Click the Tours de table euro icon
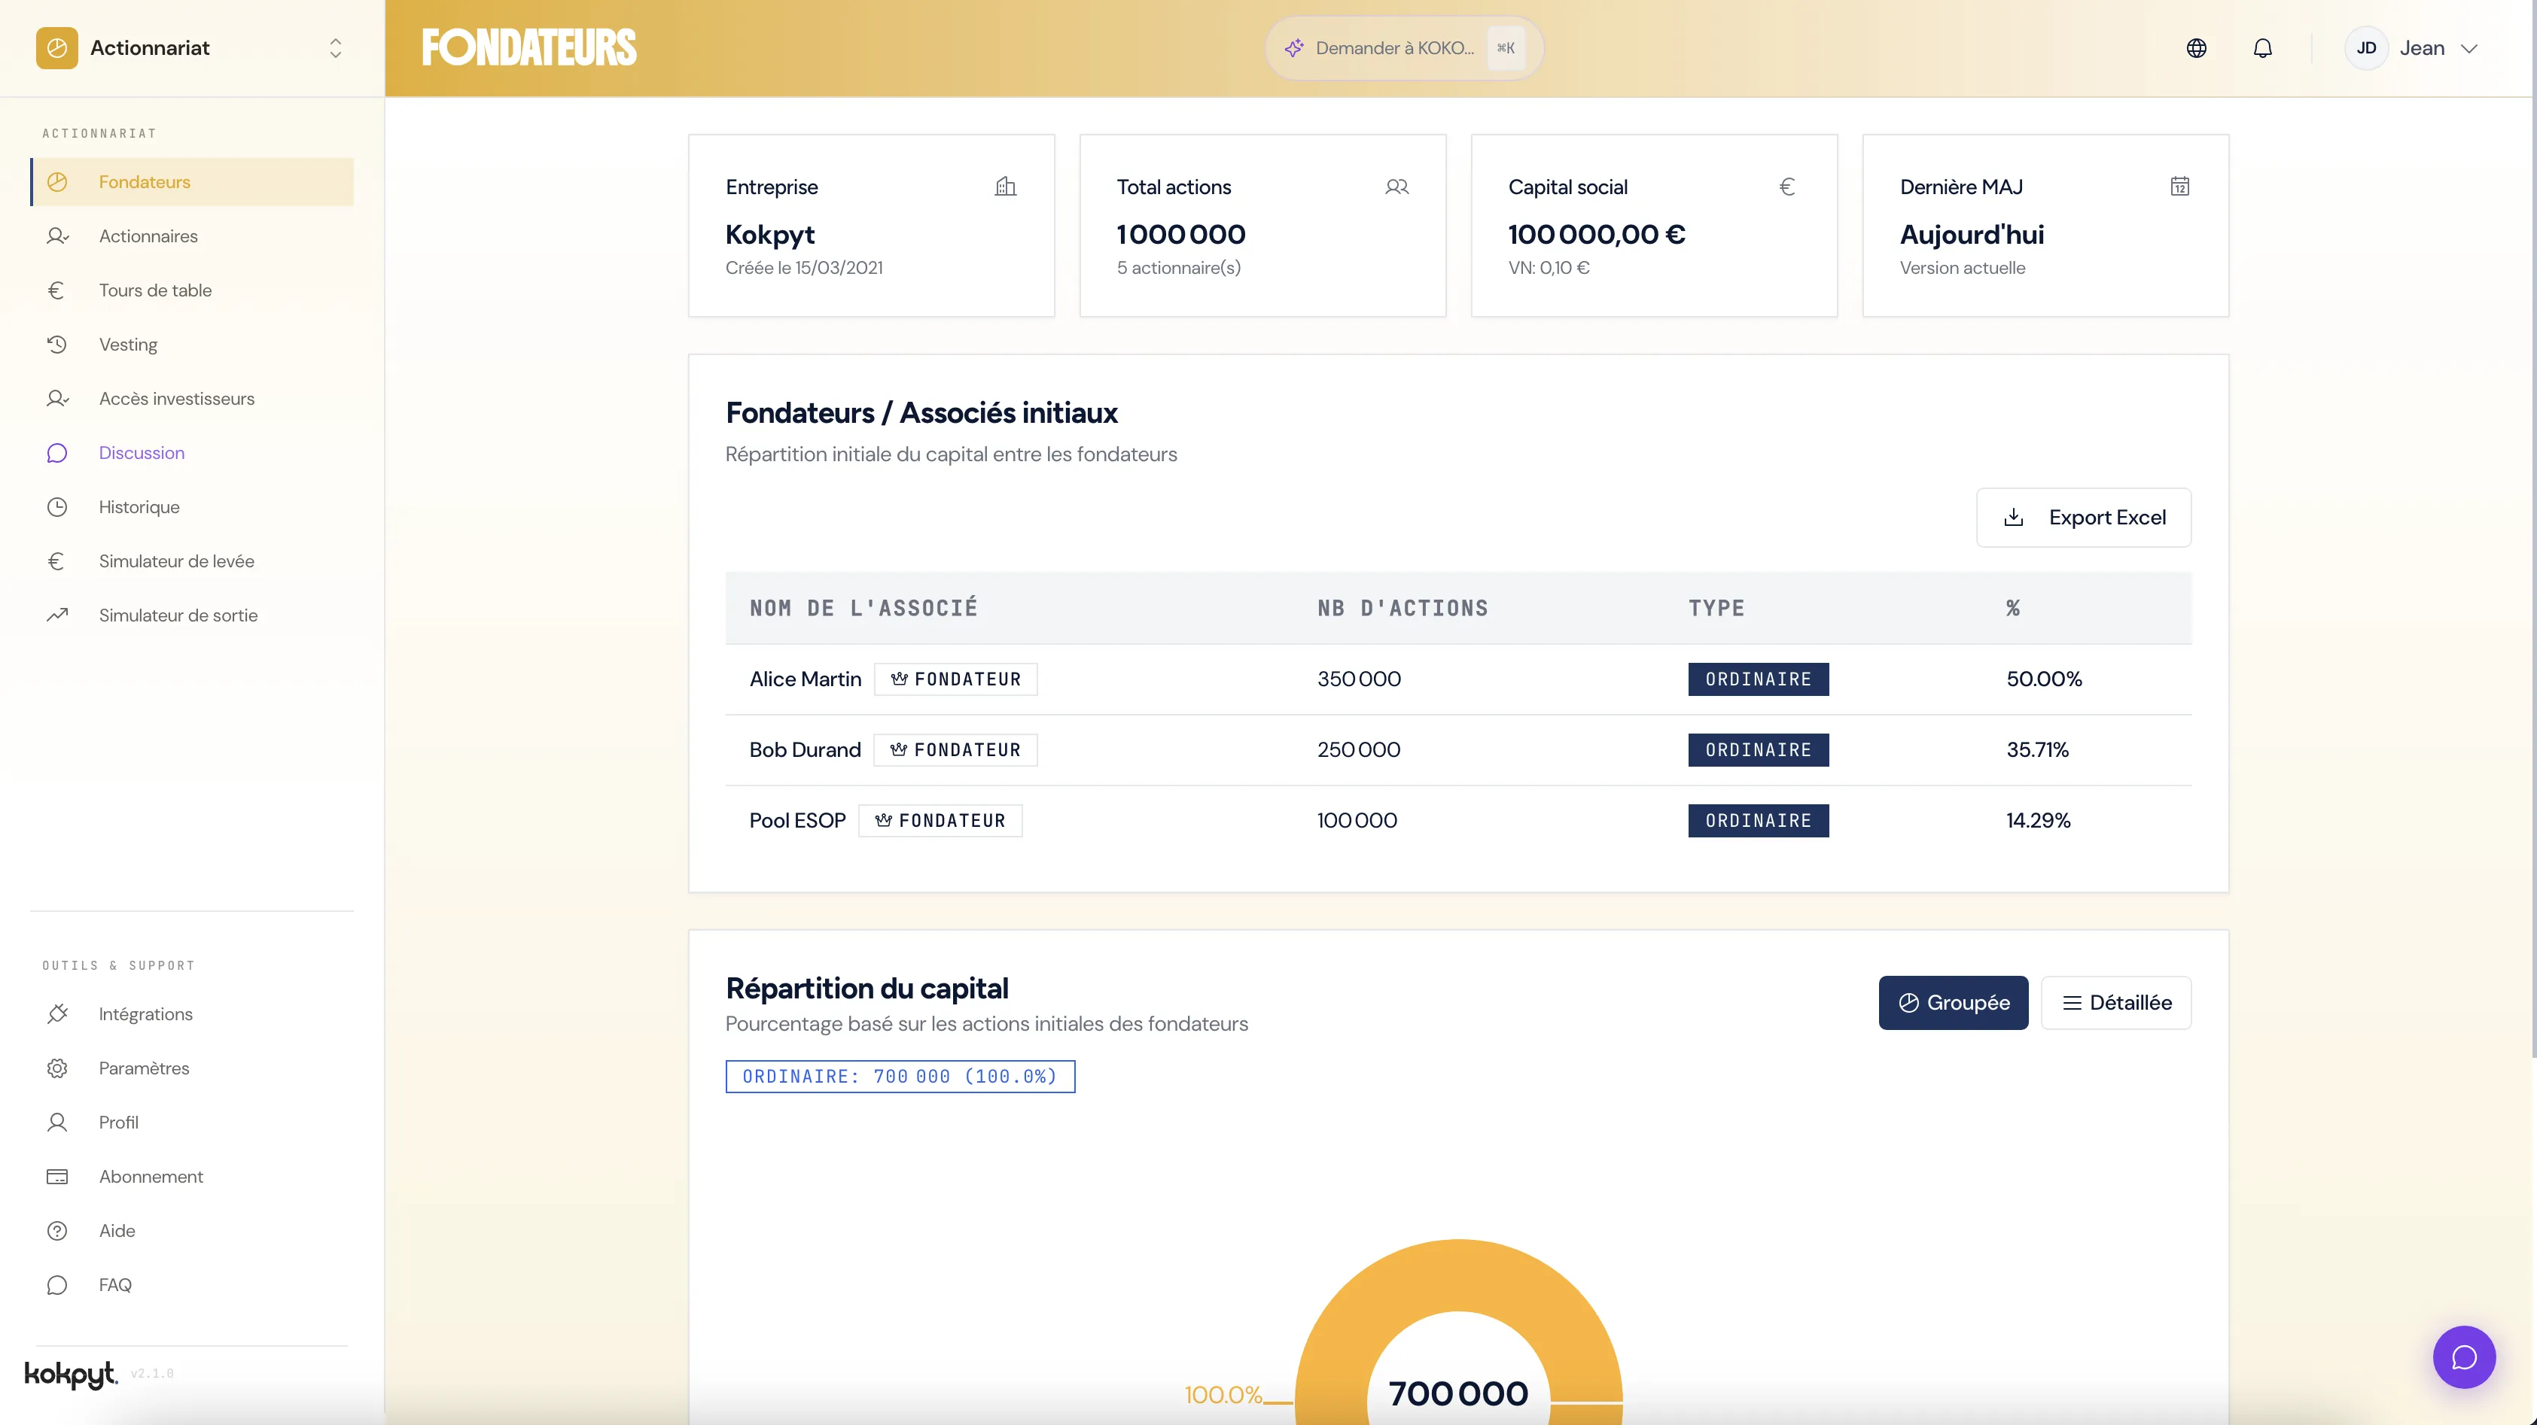 click(x=57, y=290)
